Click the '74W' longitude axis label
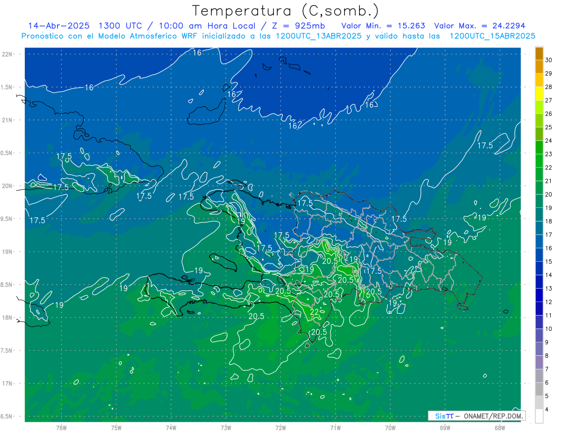561x434 pixels. click(x=171, y=427)
